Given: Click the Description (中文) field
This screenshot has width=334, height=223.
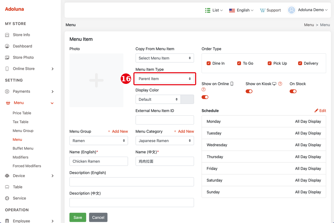Looking at the screenshot, I should tap(132, 203).
